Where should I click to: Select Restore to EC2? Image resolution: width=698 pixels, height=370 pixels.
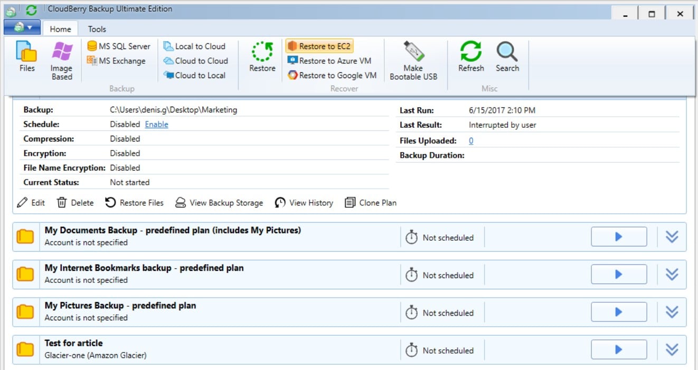[319, 46]
